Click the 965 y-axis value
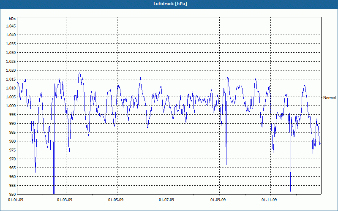Image resolution: width=338 pixels, height=211 pixels. tap(13, 168)
